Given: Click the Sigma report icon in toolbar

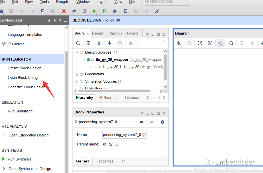Looking at the screenshot, I should [x=125, y=11].
